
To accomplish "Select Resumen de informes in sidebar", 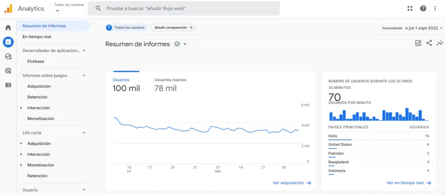I will tap(53, 26).
